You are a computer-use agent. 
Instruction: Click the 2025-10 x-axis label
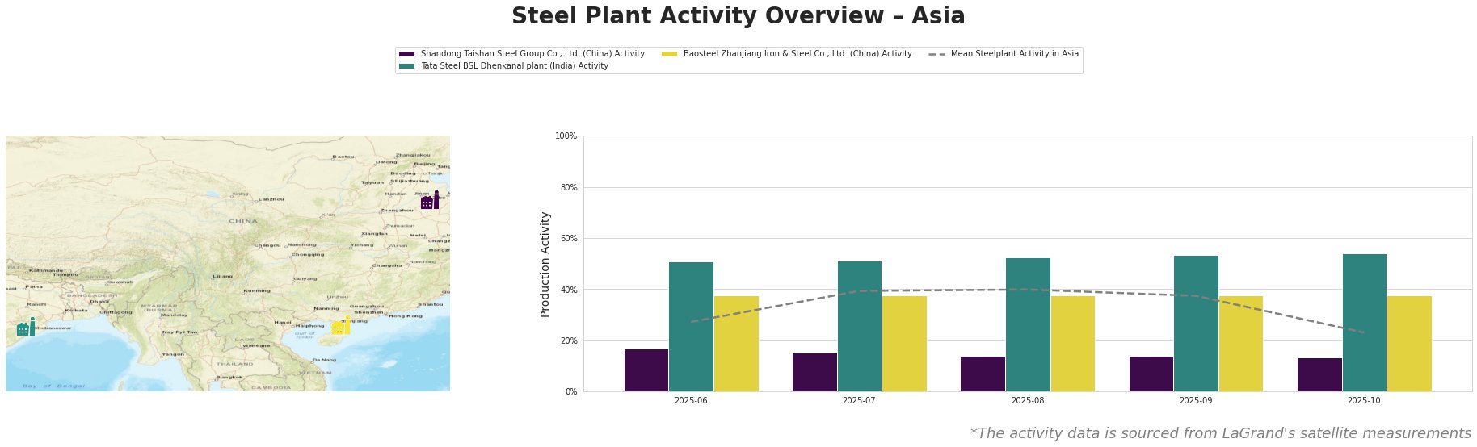tap(1364, 400)
